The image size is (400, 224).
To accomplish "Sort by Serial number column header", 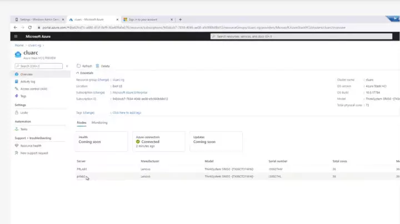I will (278, 161).
